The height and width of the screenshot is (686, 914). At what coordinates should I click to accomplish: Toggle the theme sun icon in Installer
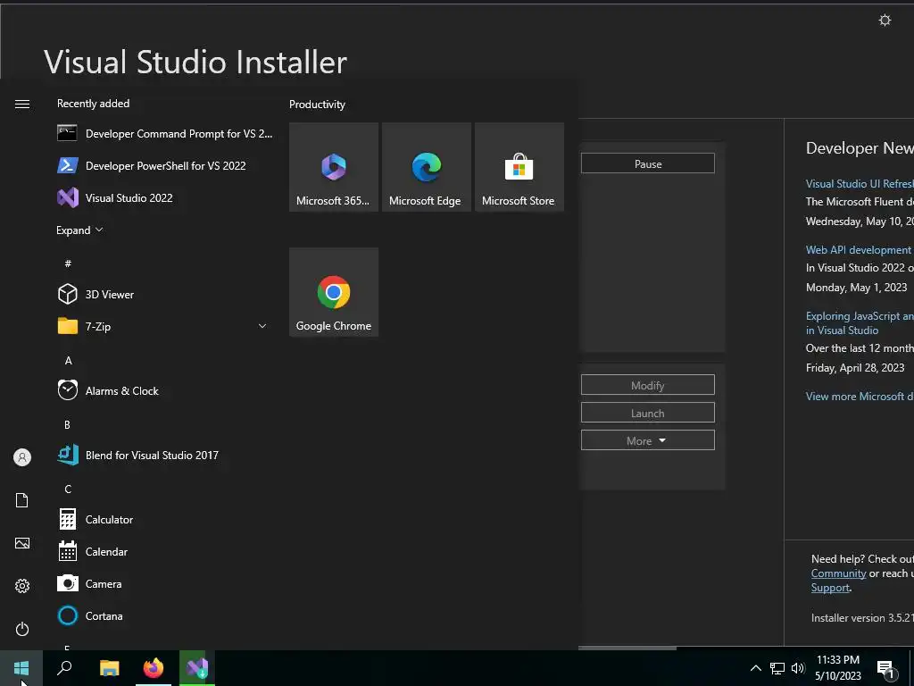click(x=885, y=21)
